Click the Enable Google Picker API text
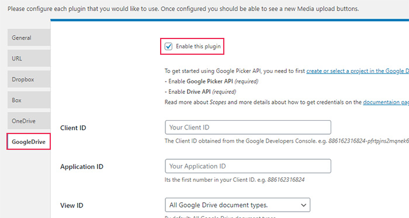 212,82
